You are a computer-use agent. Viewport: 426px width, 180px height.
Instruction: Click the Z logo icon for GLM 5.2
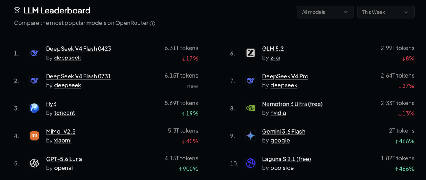pos(250,53)
